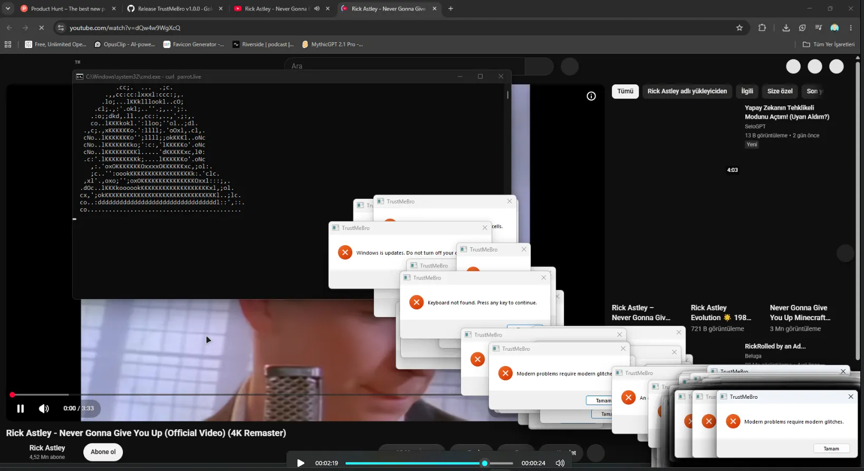The image size is (864, 471).
Task: Subscribe with the Abone ol button
Action: pyautogui.click(x=103, y=452)
